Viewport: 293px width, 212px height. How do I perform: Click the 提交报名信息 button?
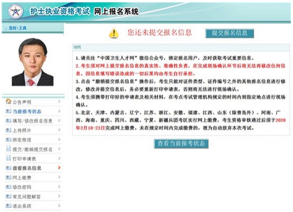point(229,33)
